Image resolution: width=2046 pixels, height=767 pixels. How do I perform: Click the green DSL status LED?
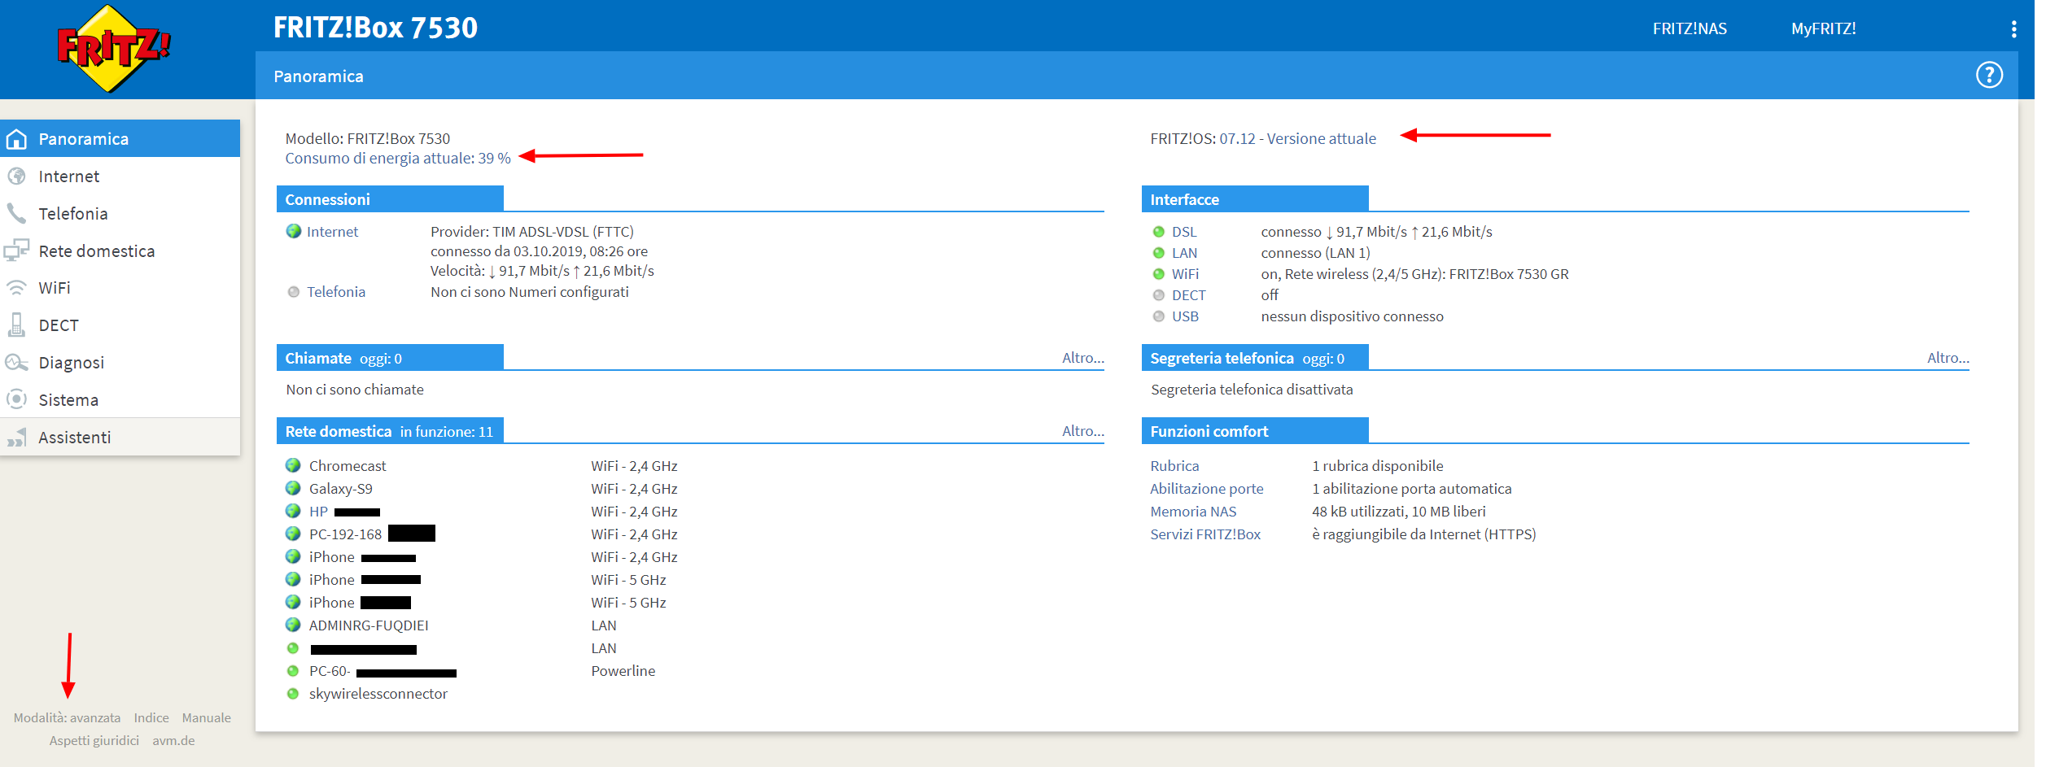point(1158,232)
